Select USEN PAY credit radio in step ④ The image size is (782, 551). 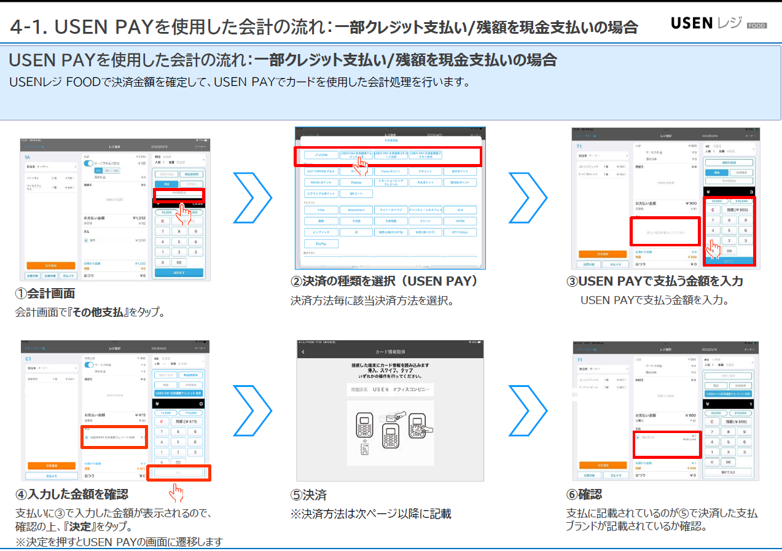point(87,437)
